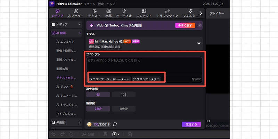Screen dimensions: 278x139
Task: Show more toolbar tabs with right chevron
Action: (x=201, y=13)
